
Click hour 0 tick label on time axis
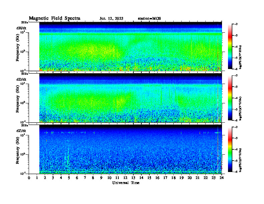click(29, 178)
